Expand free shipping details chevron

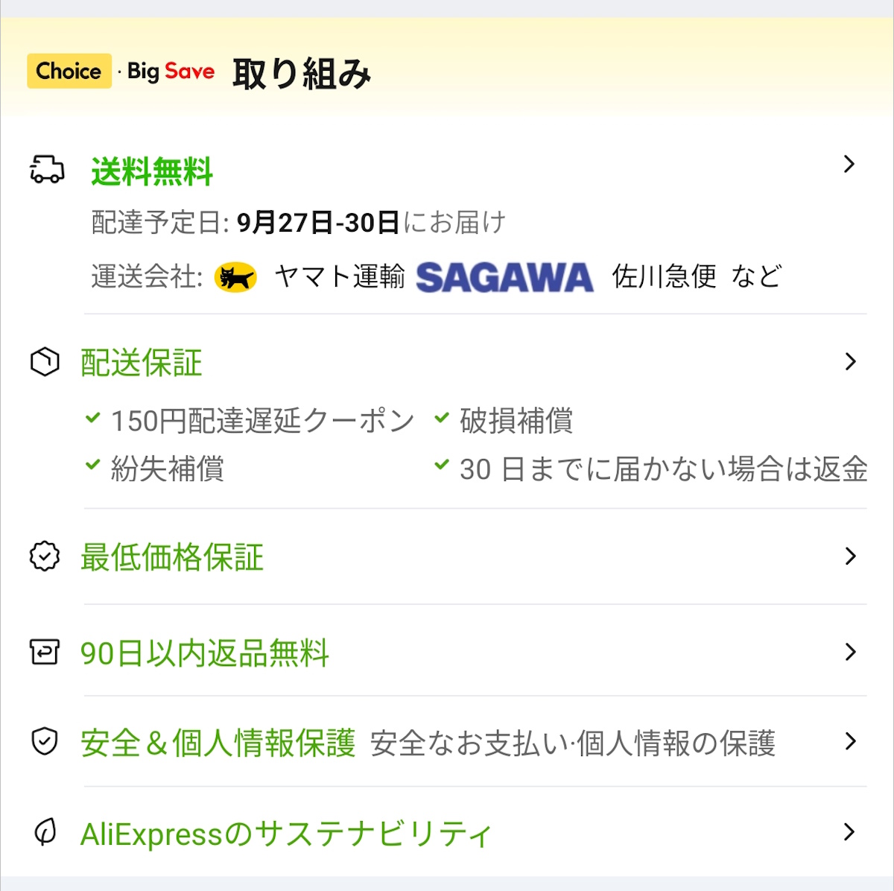pos(849,164)
